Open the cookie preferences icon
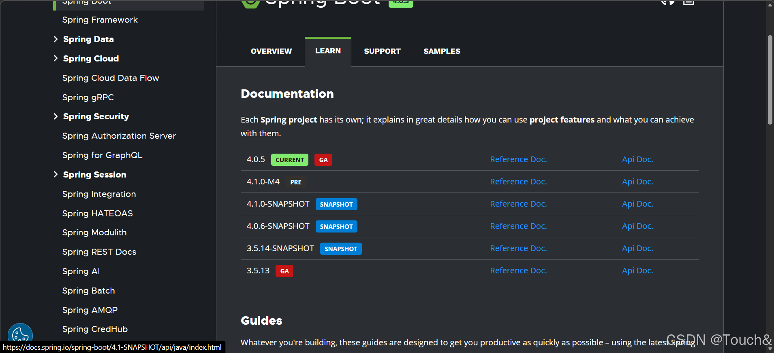Image resolution: width=774 pixels, height=353 pixels. [20, 334]
